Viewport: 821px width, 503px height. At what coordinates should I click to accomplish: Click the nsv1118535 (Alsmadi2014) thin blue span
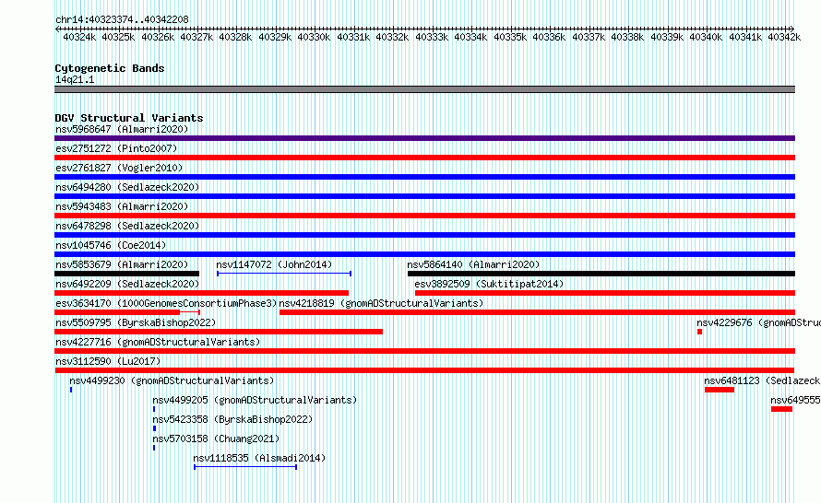(x=245, y=467)
